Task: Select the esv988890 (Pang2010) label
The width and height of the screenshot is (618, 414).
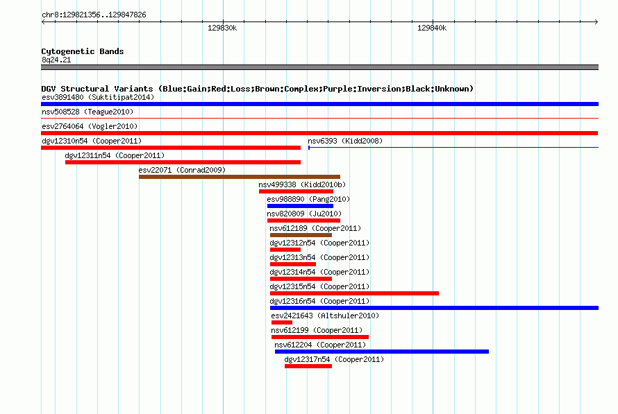Action: [x=308, y=199]
